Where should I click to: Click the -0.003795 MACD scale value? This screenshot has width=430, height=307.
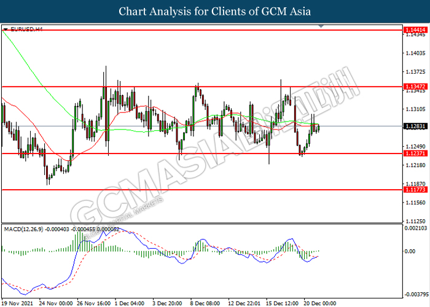point(416,294)
